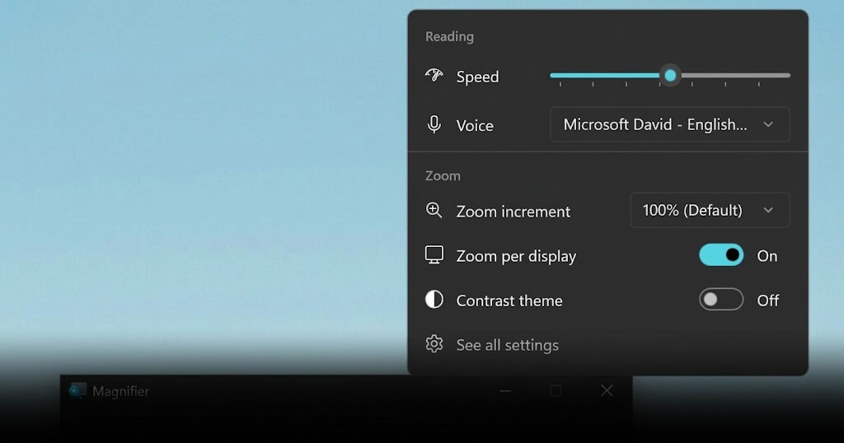844x443 pixels.
Task: Click the Zoom per display label
Action: pos(516,256)
